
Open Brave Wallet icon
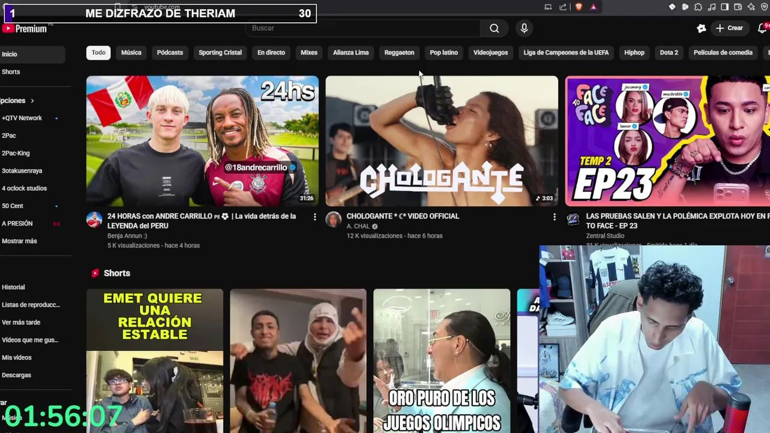[x=738, y=7]
